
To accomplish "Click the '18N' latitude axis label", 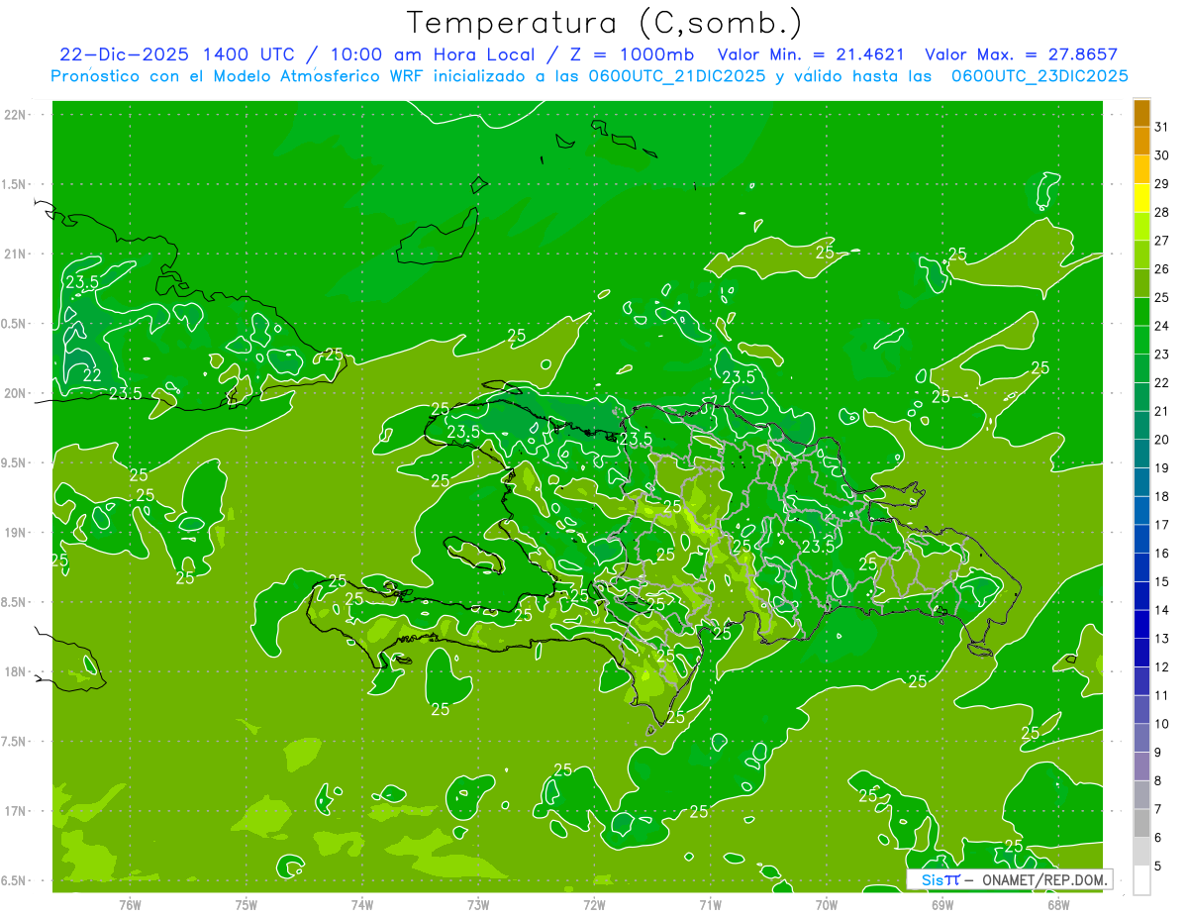I will (x=16, y=671).
